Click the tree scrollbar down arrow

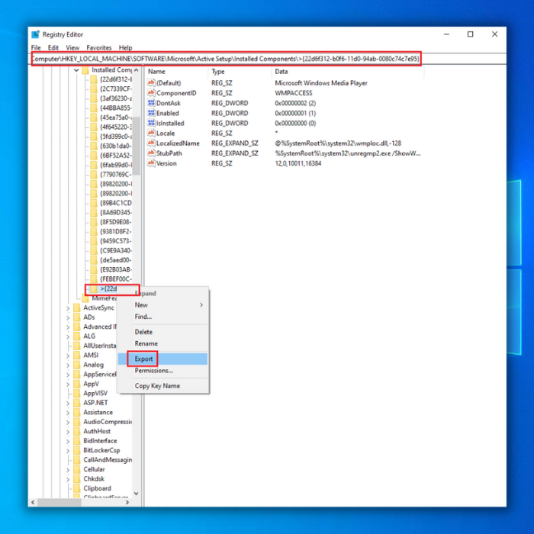[x=137, y=494]
